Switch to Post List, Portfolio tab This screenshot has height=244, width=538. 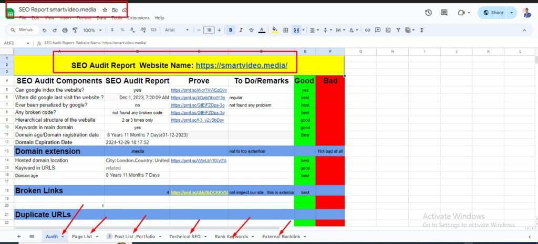[134, 237]
